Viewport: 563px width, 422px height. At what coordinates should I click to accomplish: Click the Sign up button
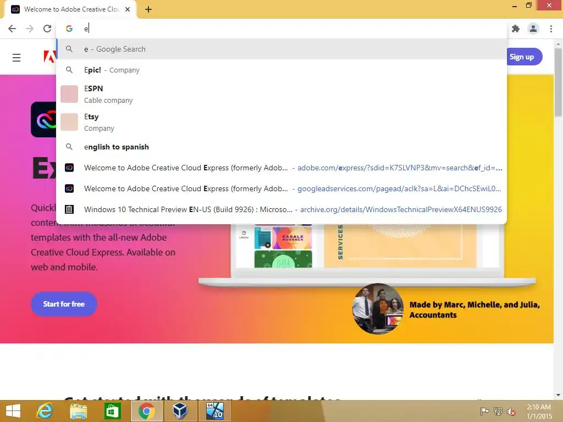tap(524, 57)
